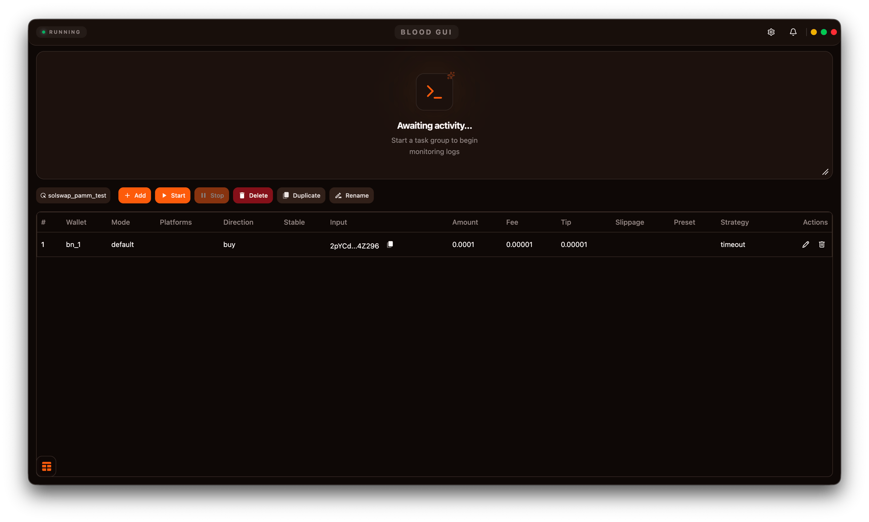The height and width of the screenshot is (522, 869).
Task: Click the red close window dot
Action: 834,32
